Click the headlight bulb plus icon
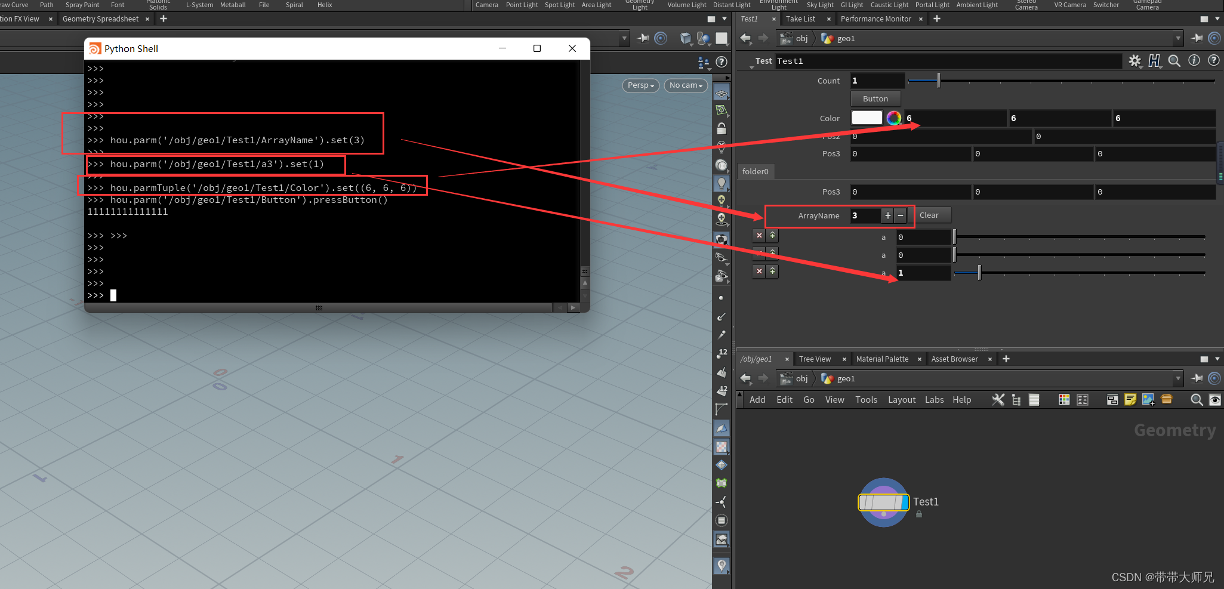The height and width of the screenshot is (589, 1224). 722,202
